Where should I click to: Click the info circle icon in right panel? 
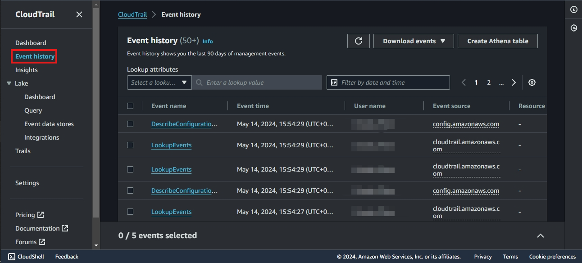573,9
